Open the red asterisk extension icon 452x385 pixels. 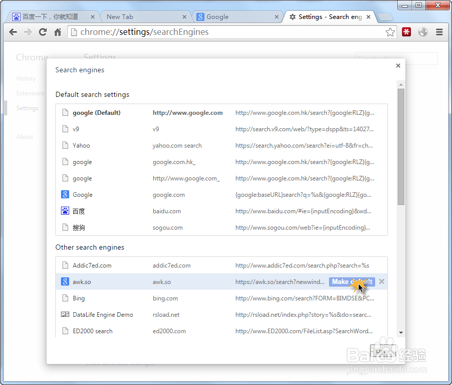406,32
